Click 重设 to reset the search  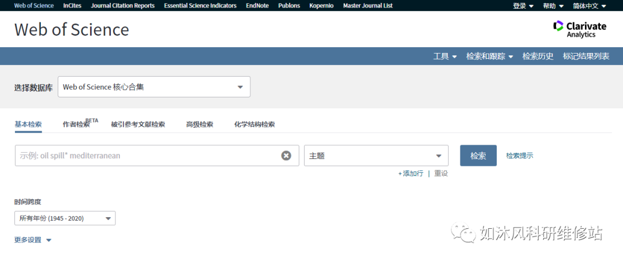pyautogui.click(x=441, y=173)
